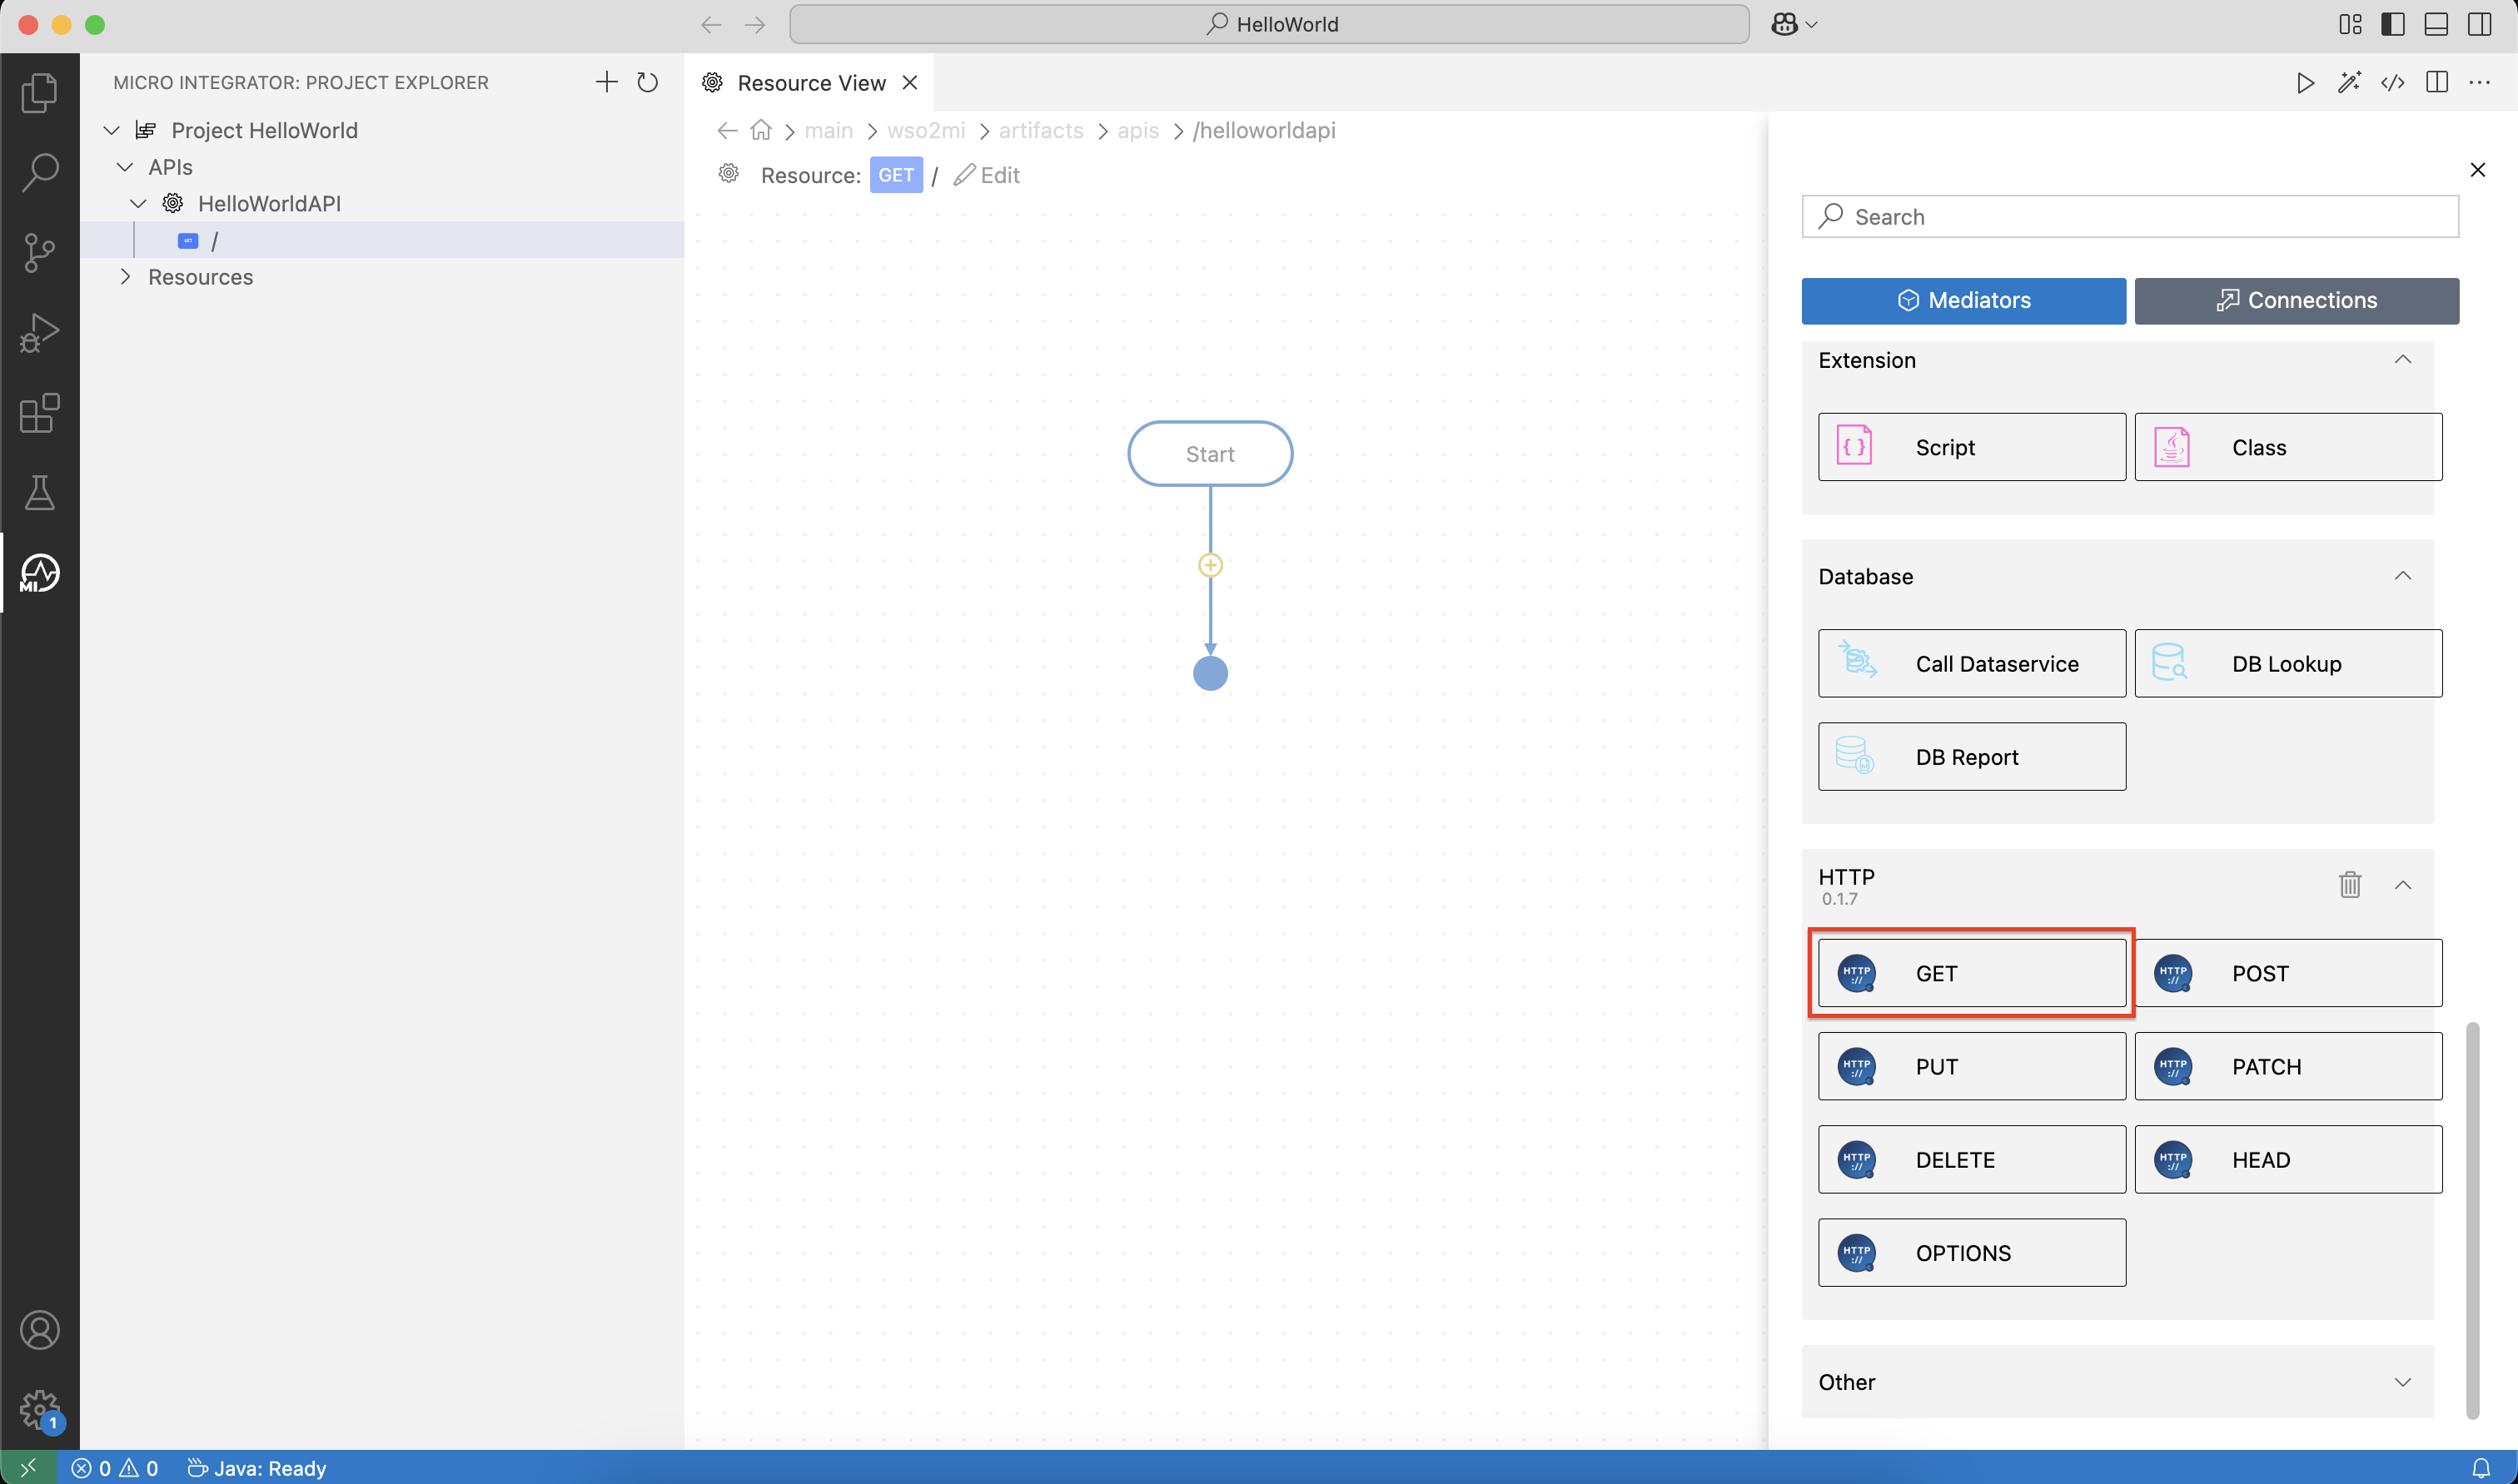Collapse Project HelloWorld tree node

click(112, 131)
